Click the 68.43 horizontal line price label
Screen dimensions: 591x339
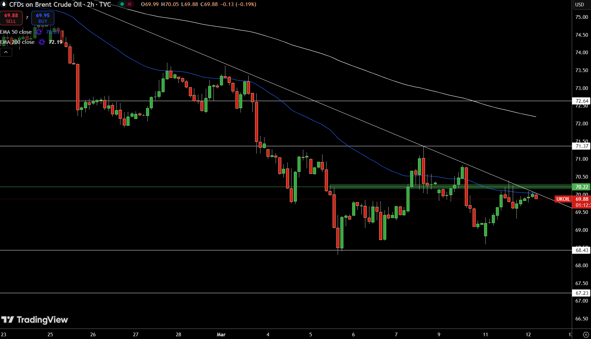582,250
